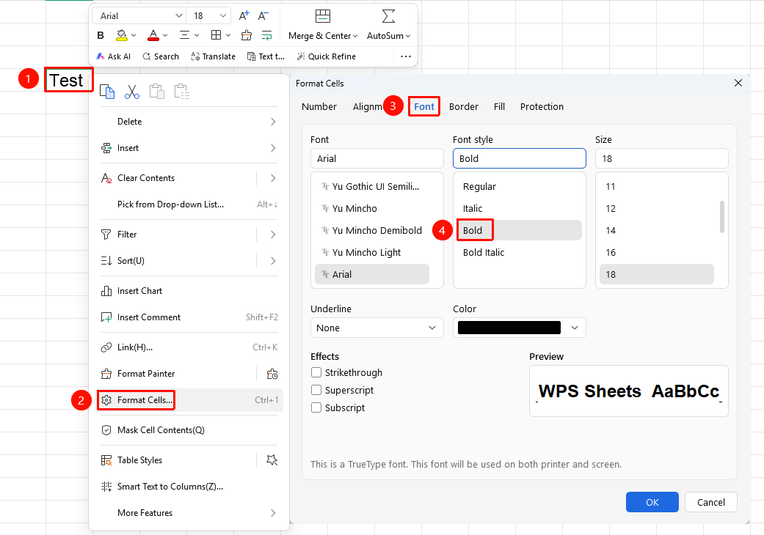Enable the Subscript checkbox
The height and width of the screenshot is (535, 764).
point(316,407)
